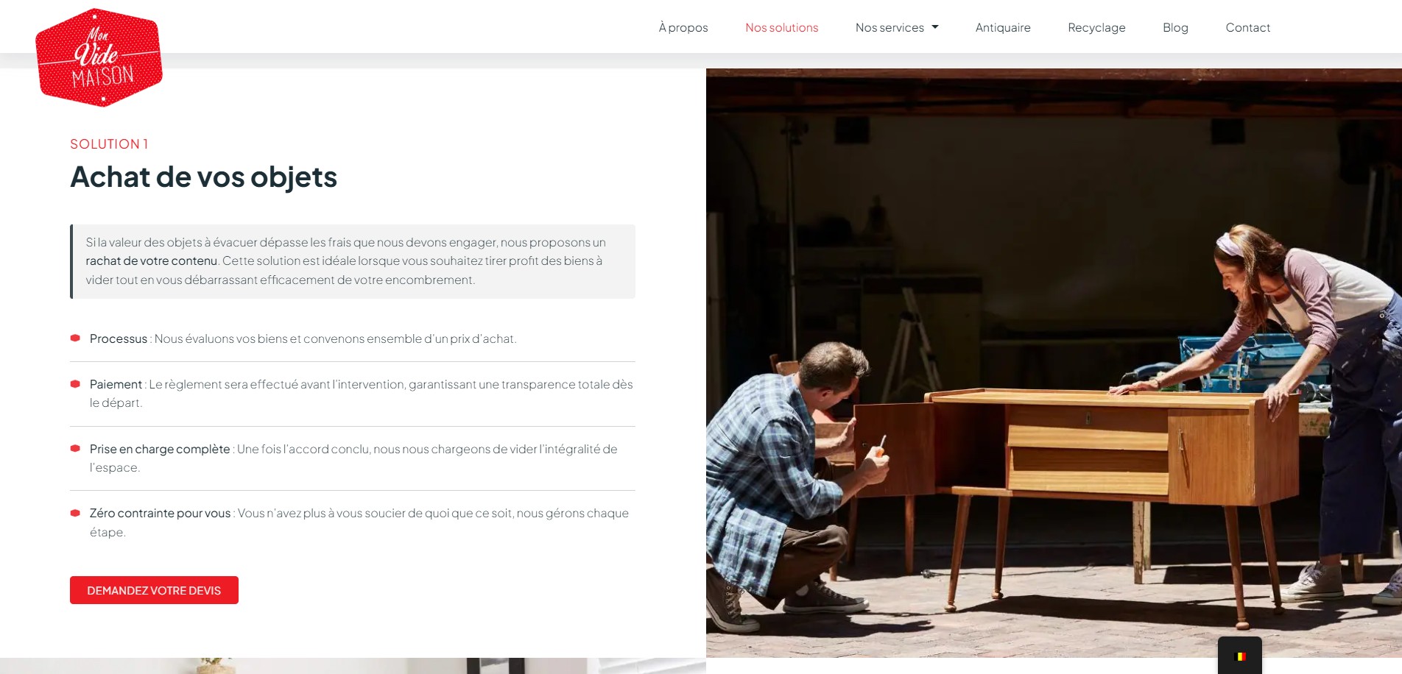Click the red bullet beside Processus
Viewport: 1402px width, 674px height.
coord(75,338)
